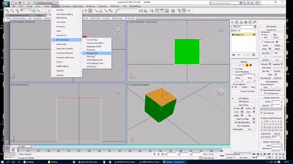Open the Create command panel tab
293x164 pixels.
(232, 22)
